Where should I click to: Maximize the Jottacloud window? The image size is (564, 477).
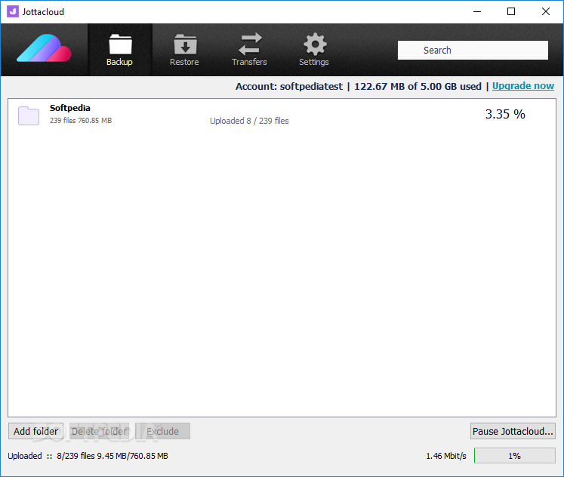(x=510, y=11)
